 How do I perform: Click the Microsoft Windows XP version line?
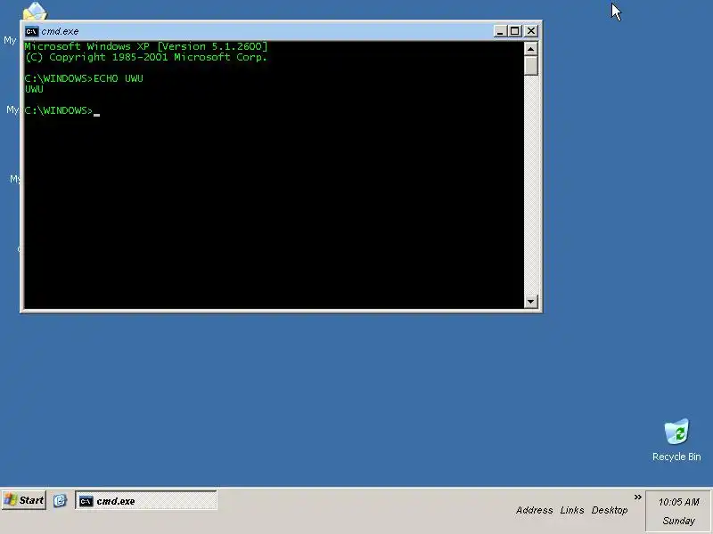tap(146, 46)
